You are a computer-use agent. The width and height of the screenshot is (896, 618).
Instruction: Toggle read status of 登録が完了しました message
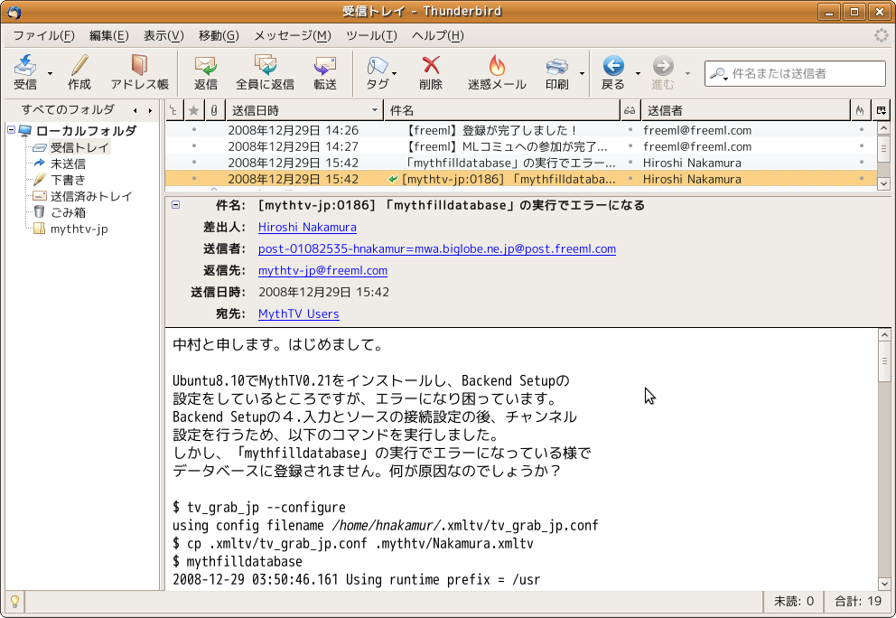coord(630,130)
